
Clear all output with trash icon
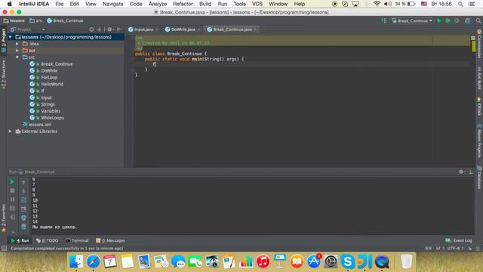[23, 227]
